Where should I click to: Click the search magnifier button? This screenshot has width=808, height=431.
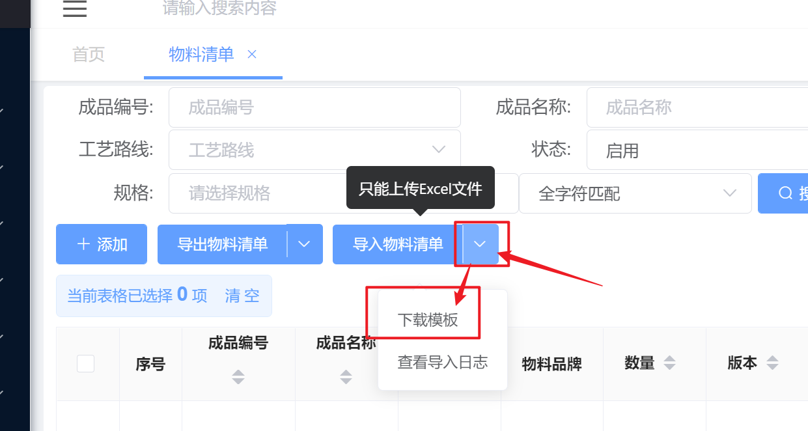click(783, 193)
